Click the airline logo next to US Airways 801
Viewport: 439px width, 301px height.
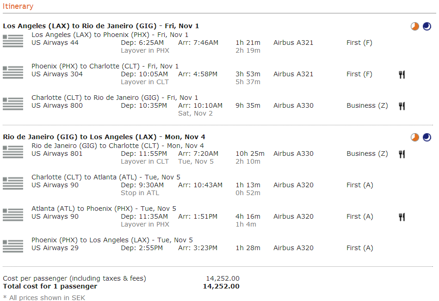point(13,152)
